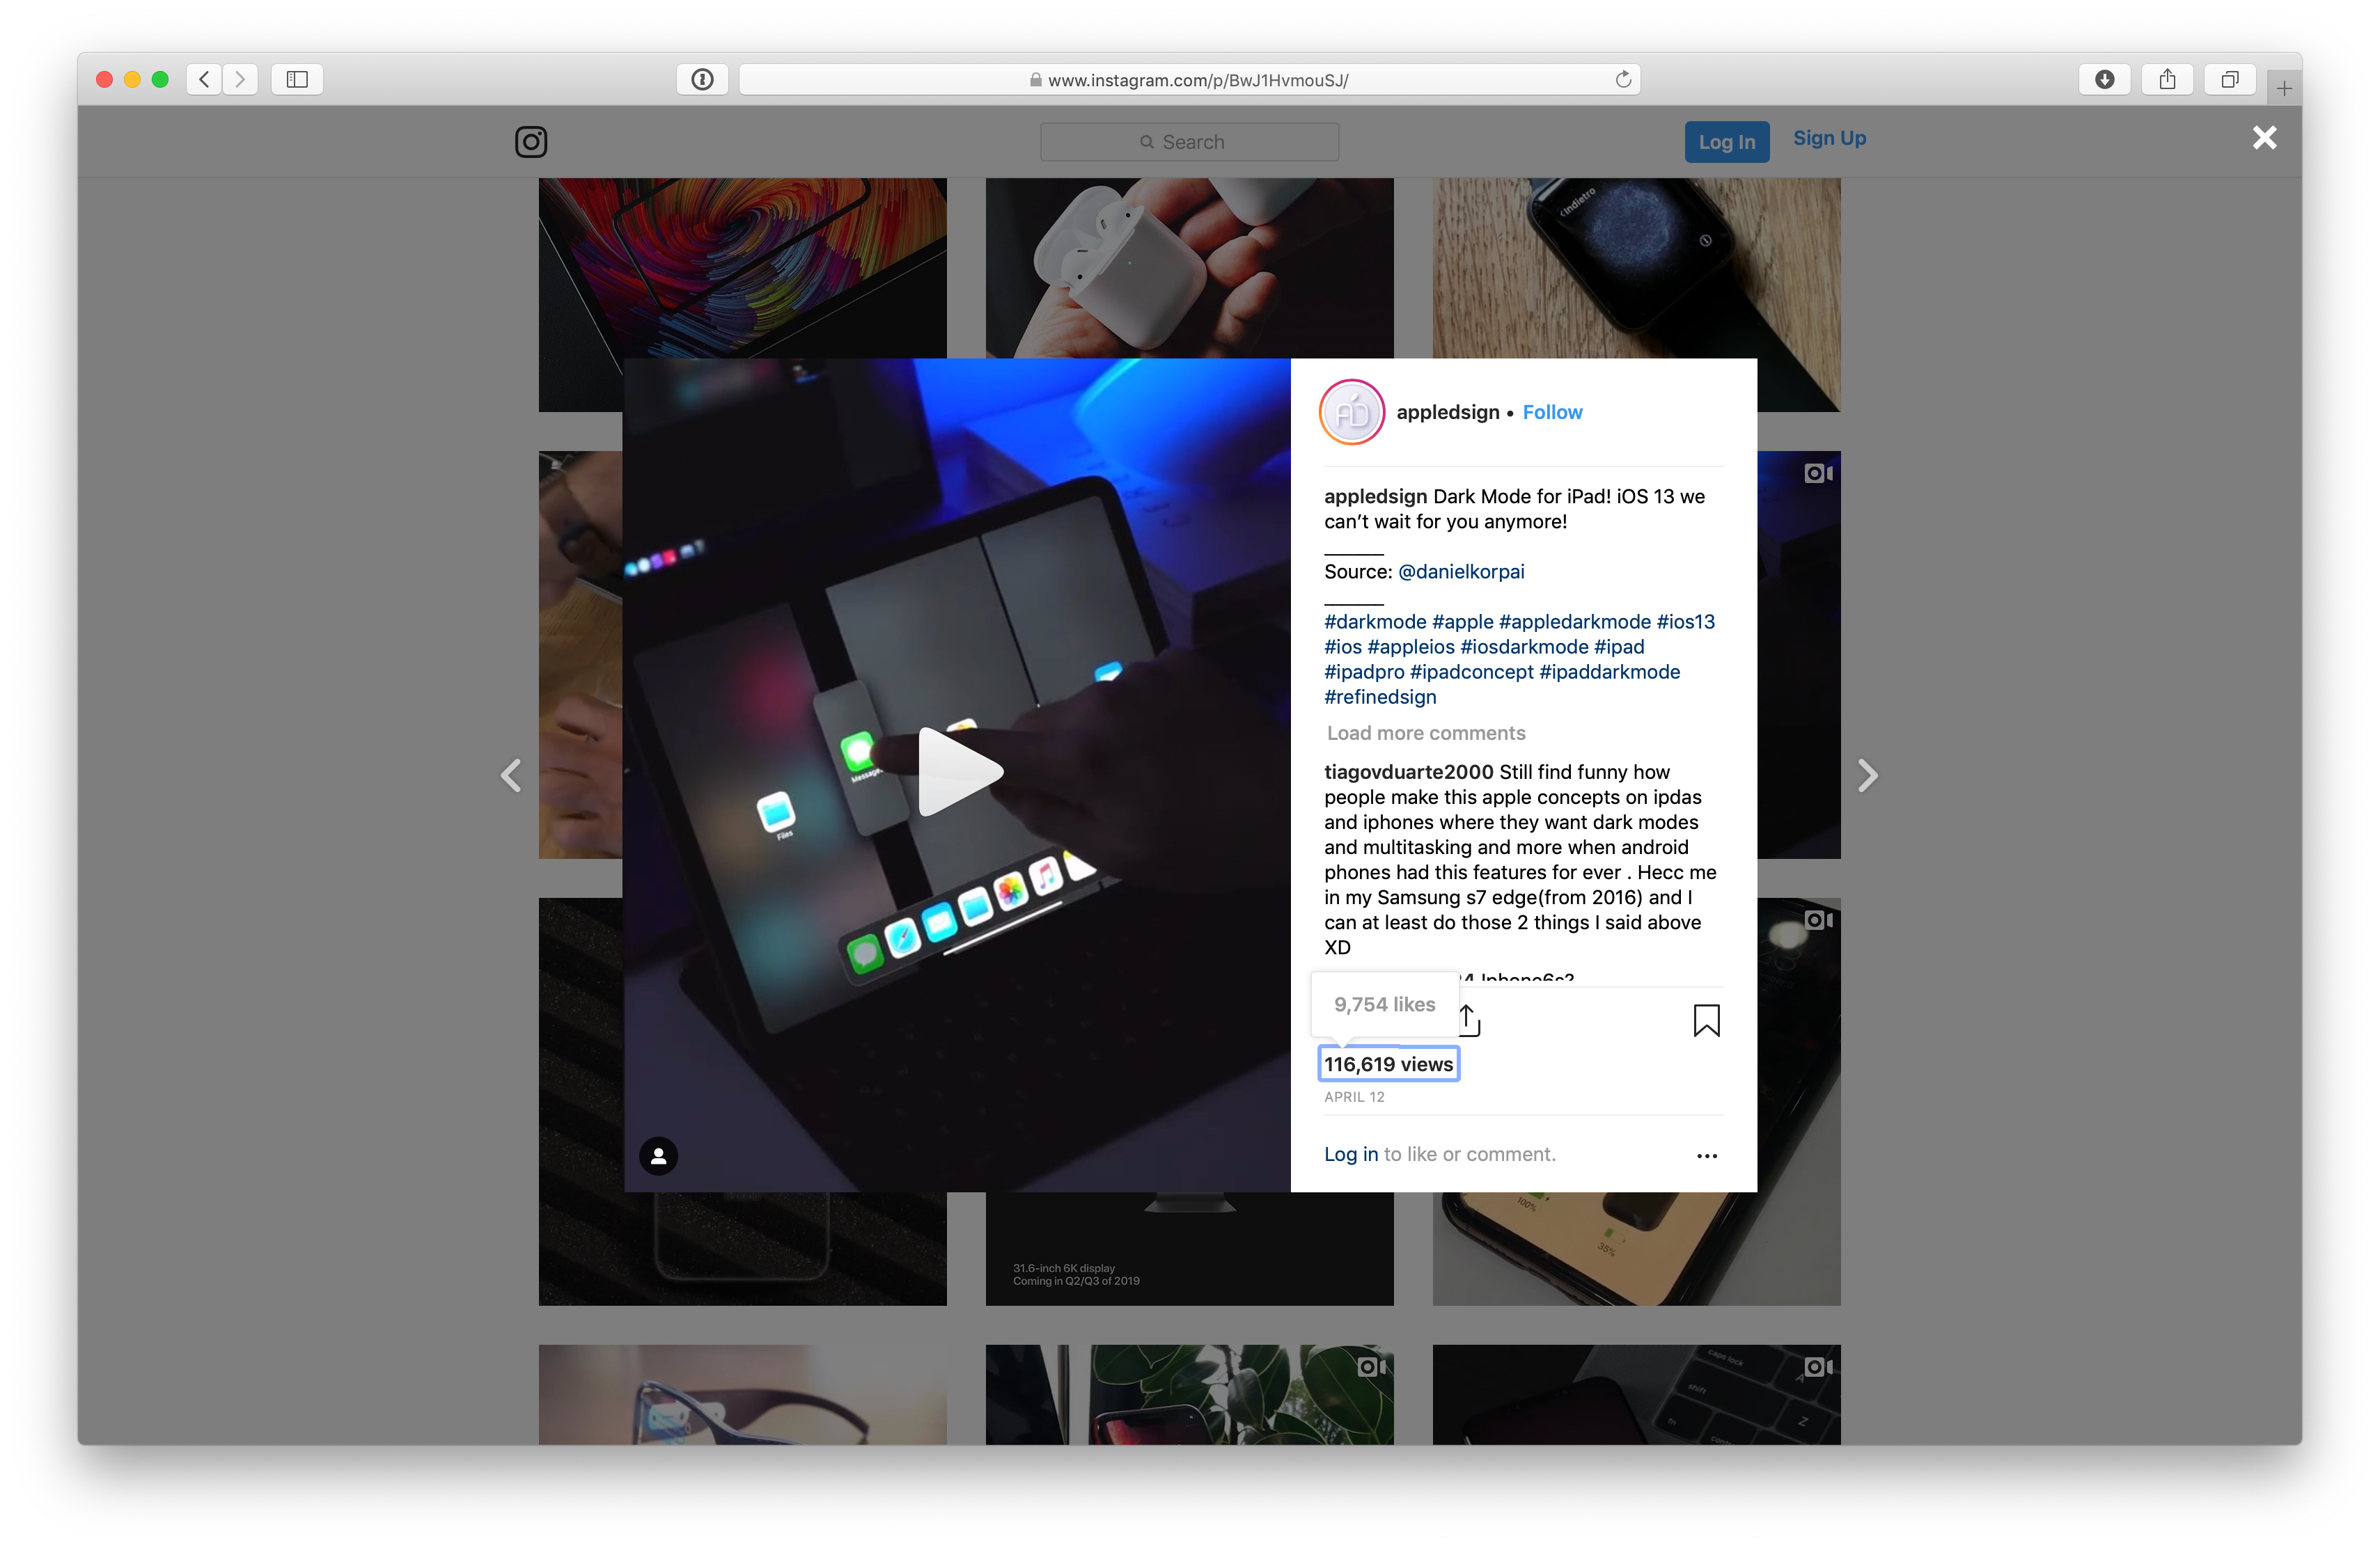The width and height of the screenshot is (2380, 1548).
Task: Click the share arrow icon under comments
Action: 1468,1020
